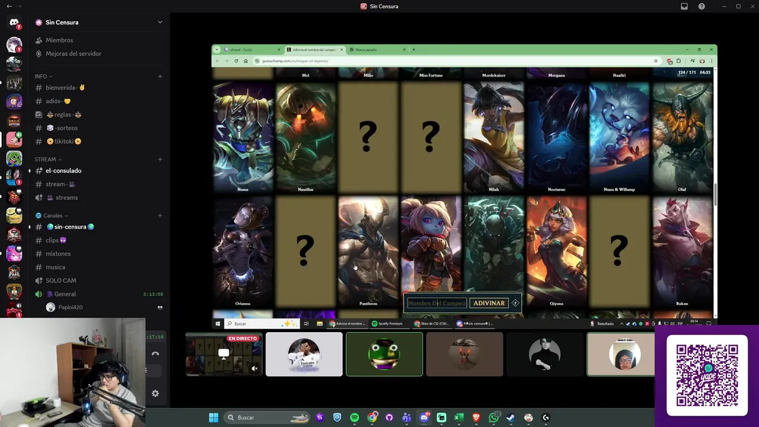Go back with Discord title bar arrow

[9, 7]
